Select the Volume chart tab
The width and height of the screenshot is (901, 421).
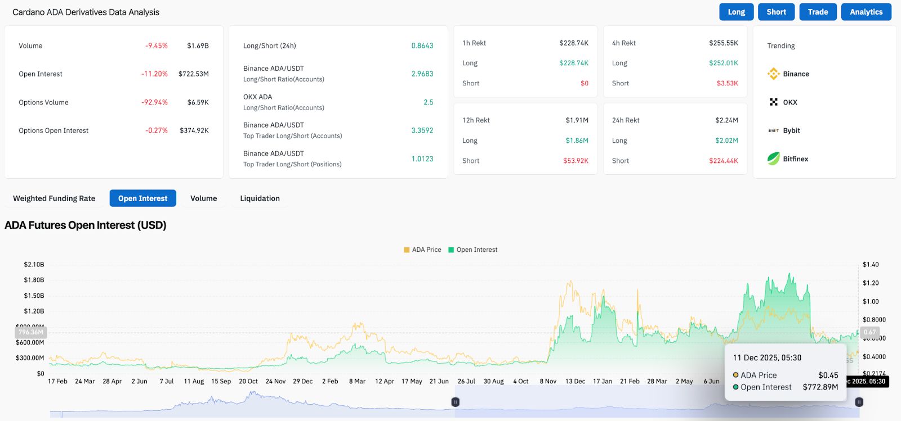coord(203,198)
